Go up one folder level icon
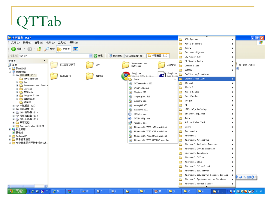This screenshot has width=270, height=202. pyautogui.click(x=39, y=49)
